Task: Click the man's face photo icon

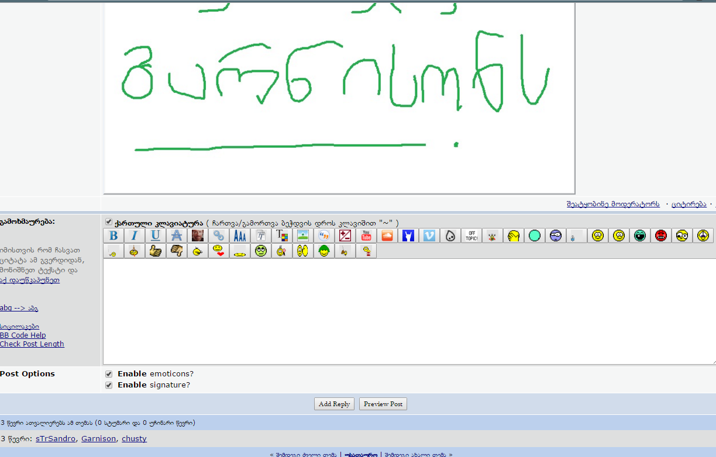Action: (198, 236)
